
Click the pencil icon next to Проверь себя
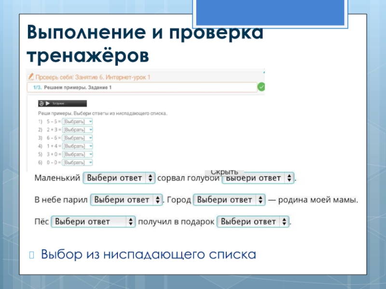pyautogui.click(x=30, y=77)
